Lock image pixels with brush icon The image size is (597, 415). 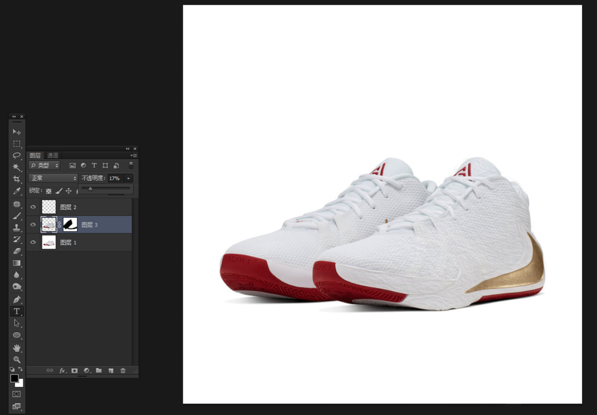click(x=59, y=191)
